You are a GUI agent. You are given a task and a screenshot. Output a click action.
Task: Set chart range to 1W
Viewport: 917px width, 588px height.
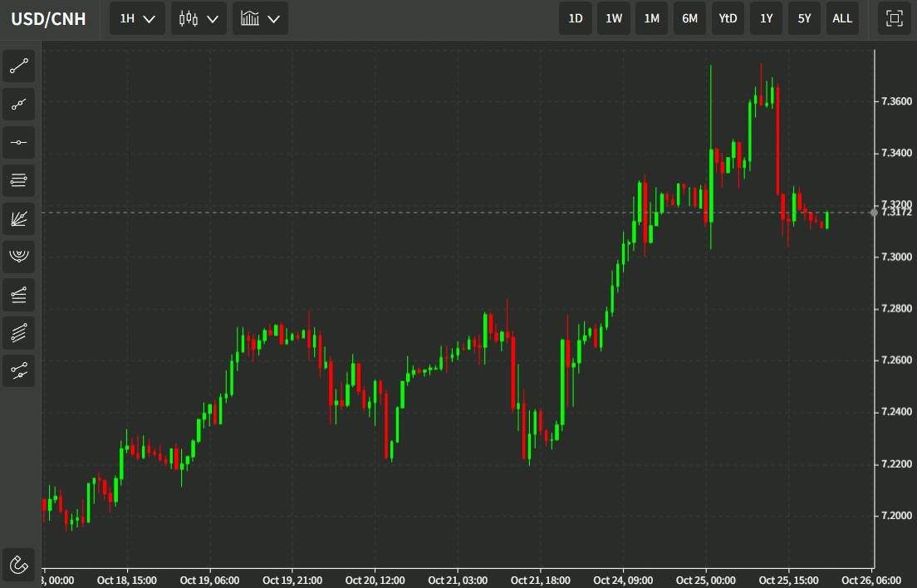click(614, 19)
